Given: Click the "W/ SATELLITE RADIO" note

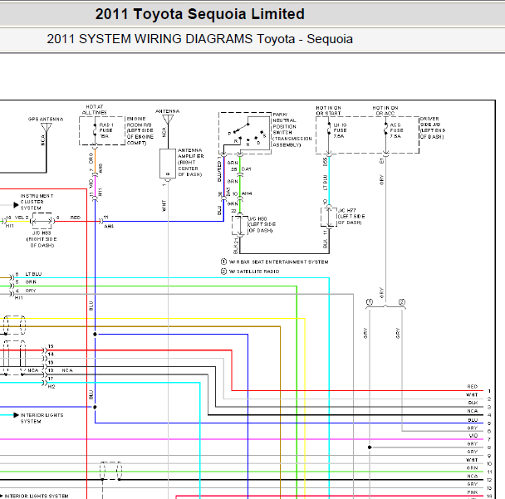Looking at the screenshot, I should pyautogui.click(x=254, y=272).
